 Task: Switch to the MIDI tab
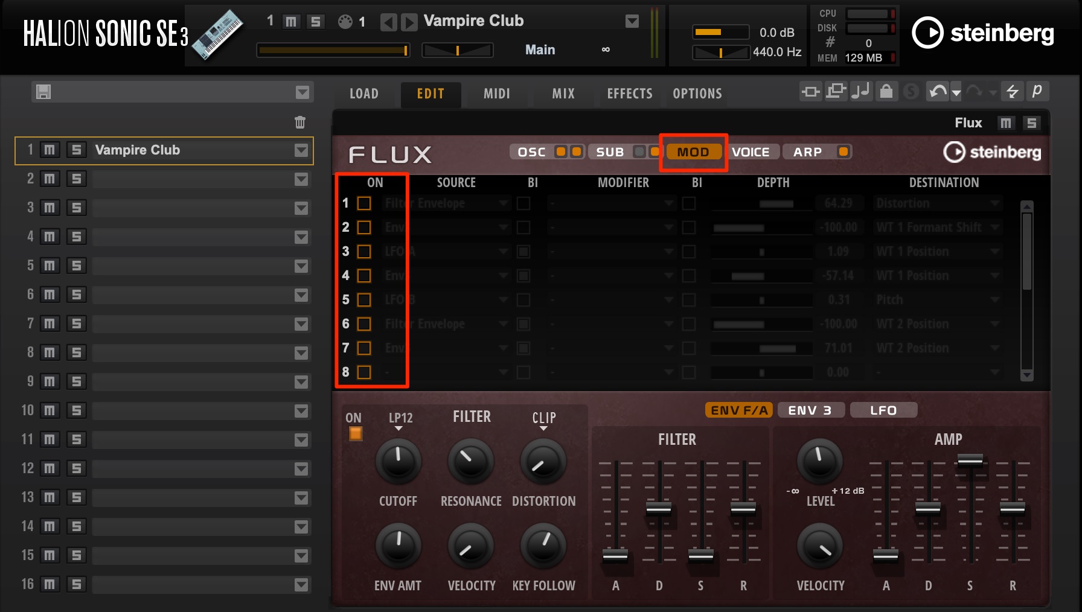click(497, 94)
